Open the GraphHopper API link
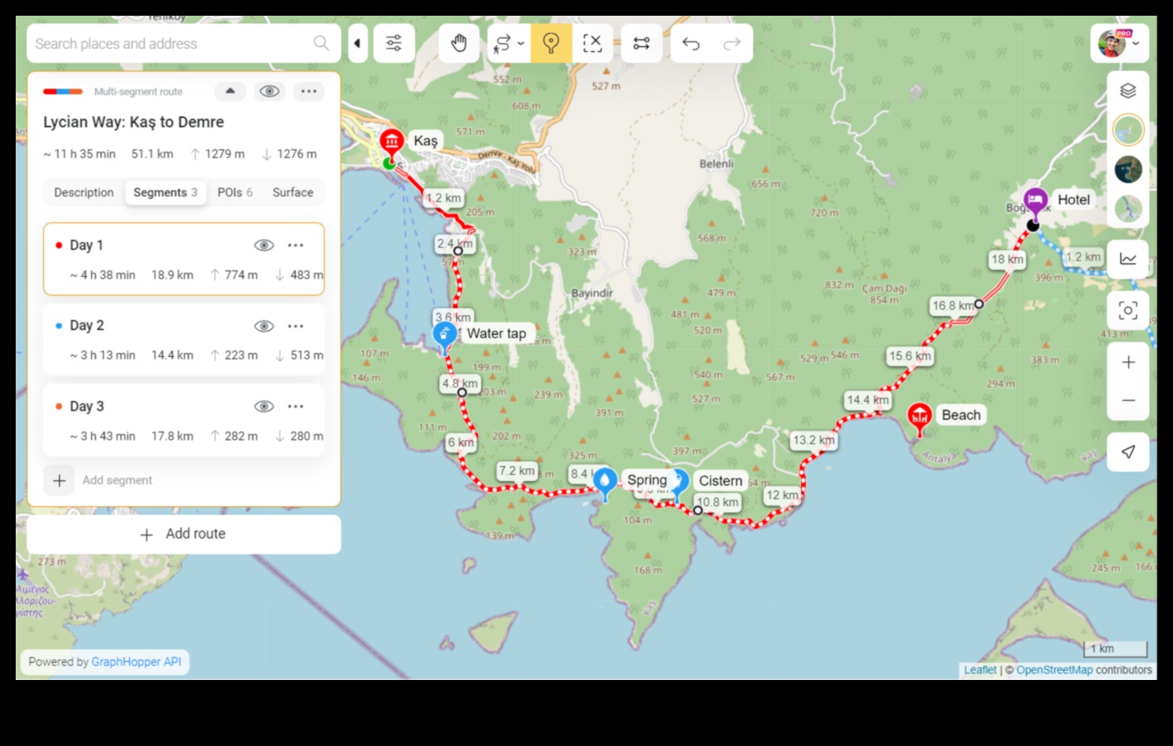This screenshot has height=746, width=1173. point(137,661)
